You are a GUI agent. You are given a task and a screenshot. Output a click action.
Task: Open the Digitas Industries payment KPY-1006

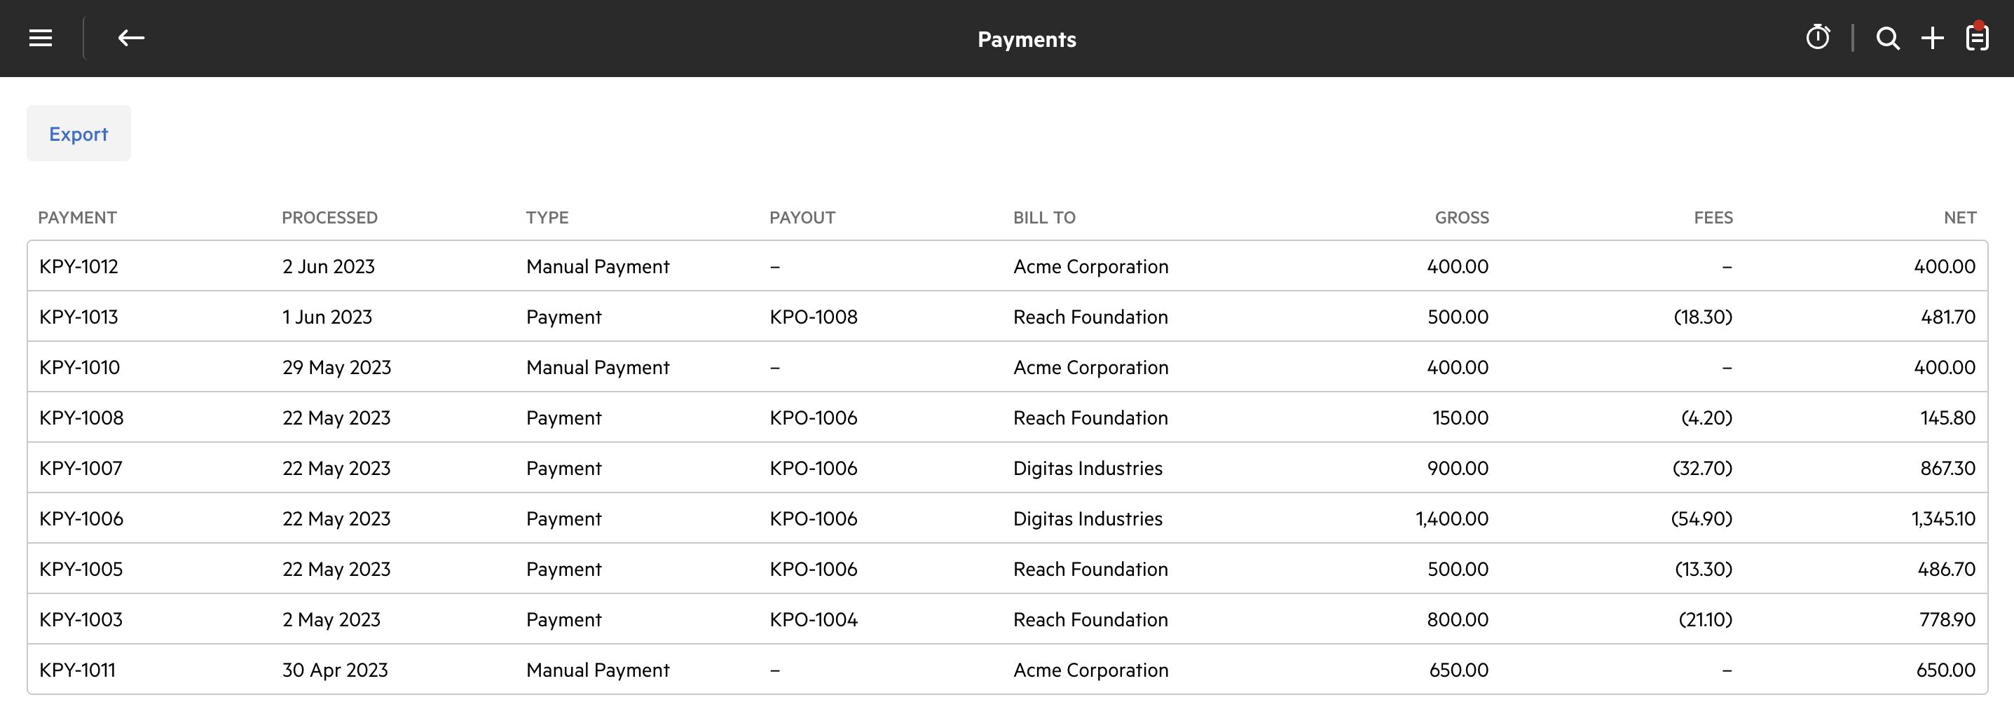pos(81,518)
